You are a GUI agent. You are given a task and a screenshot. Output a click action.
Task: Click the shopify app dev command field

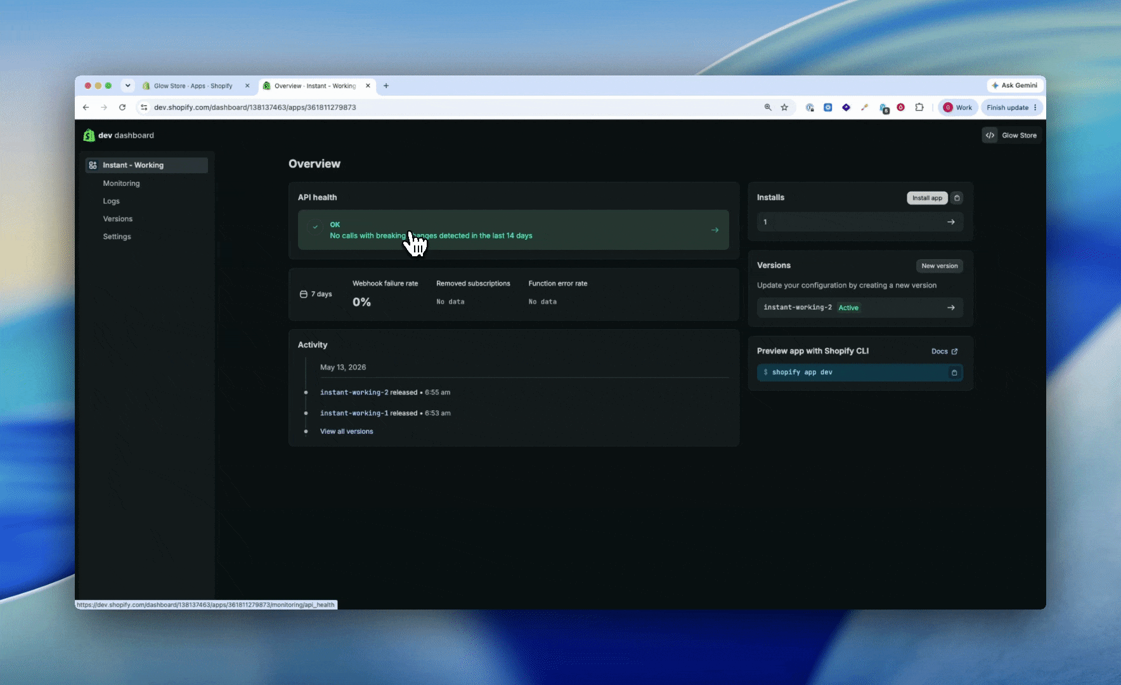pyautogui.click(x=860, y=372)
